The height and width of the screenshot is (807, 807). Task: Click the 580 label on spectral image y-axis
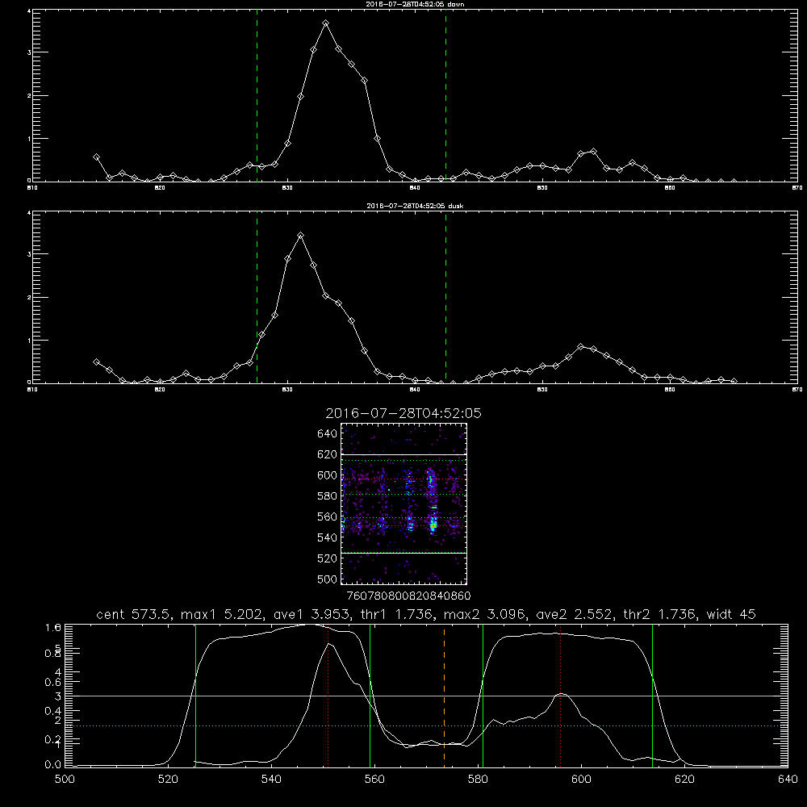click(328, 496)
